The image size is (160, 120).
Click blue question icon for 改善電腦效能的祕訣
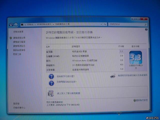(x=51, y=83)
